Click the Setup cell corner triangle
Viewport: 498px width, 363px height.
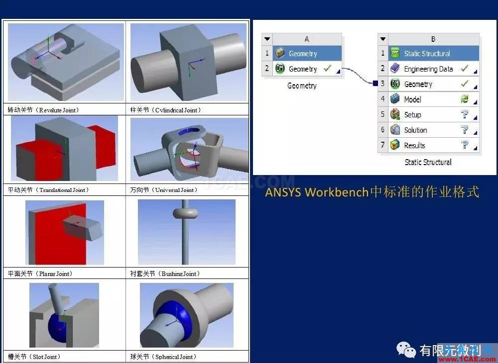pyautogui.click(x=475, y=118)
